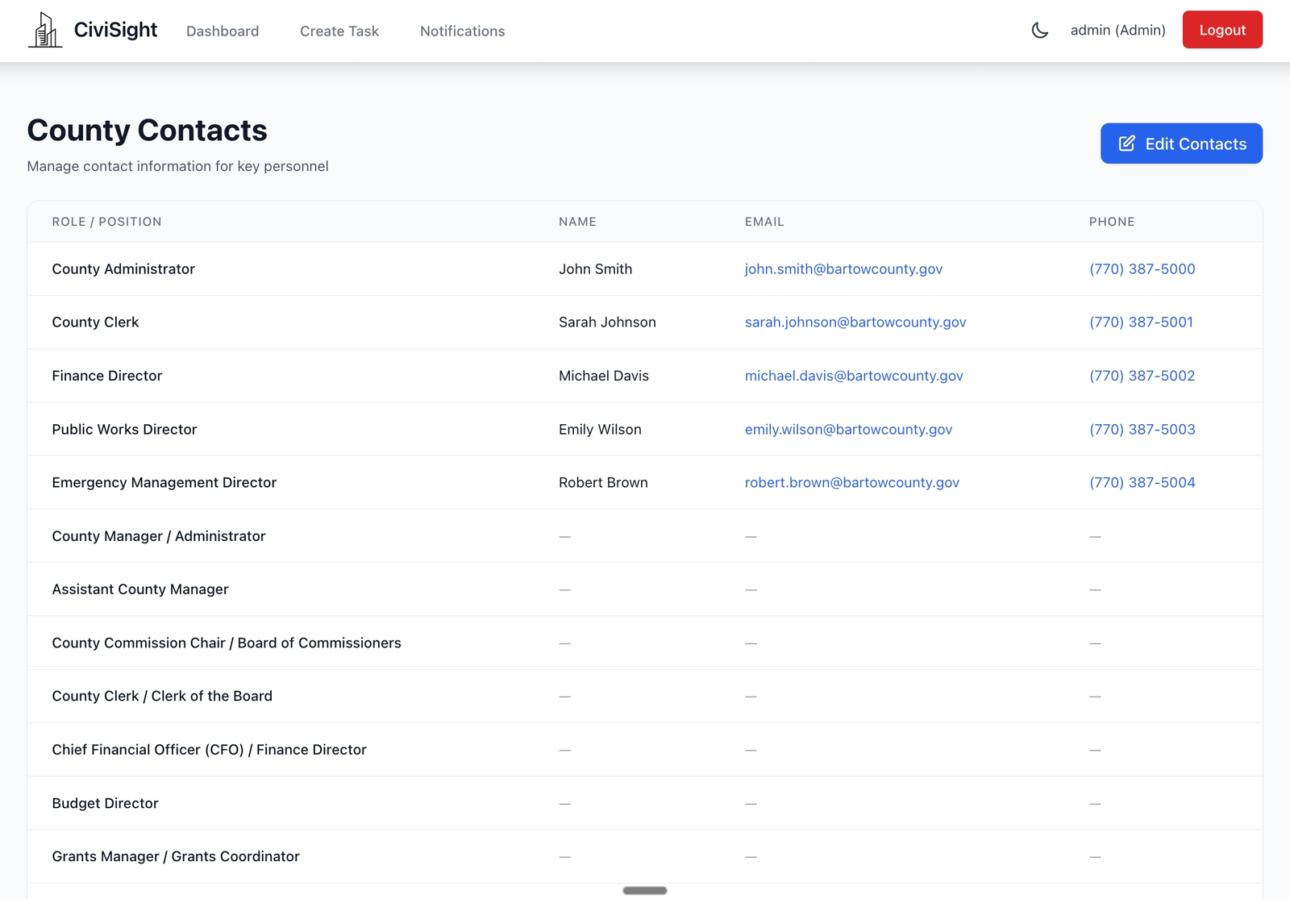Screen dimensions: 1290x899
Task: Email sarah.johnson@bartowcounty.gov
Action: tap(855, 322)
